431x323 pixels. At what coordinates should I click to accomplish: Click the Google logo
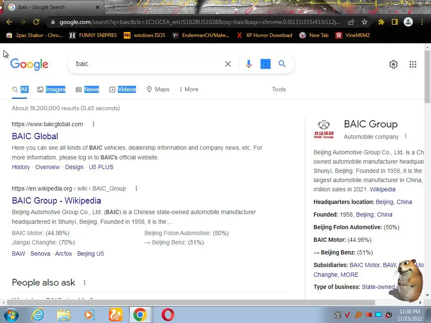pos(29,64)
